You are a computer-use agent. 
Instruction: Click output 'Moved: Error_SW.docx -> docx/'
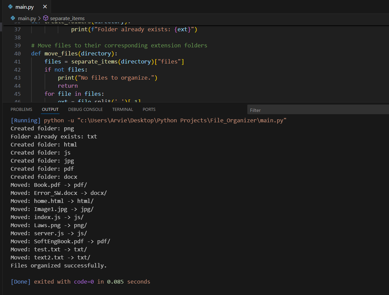click(59, 193)
